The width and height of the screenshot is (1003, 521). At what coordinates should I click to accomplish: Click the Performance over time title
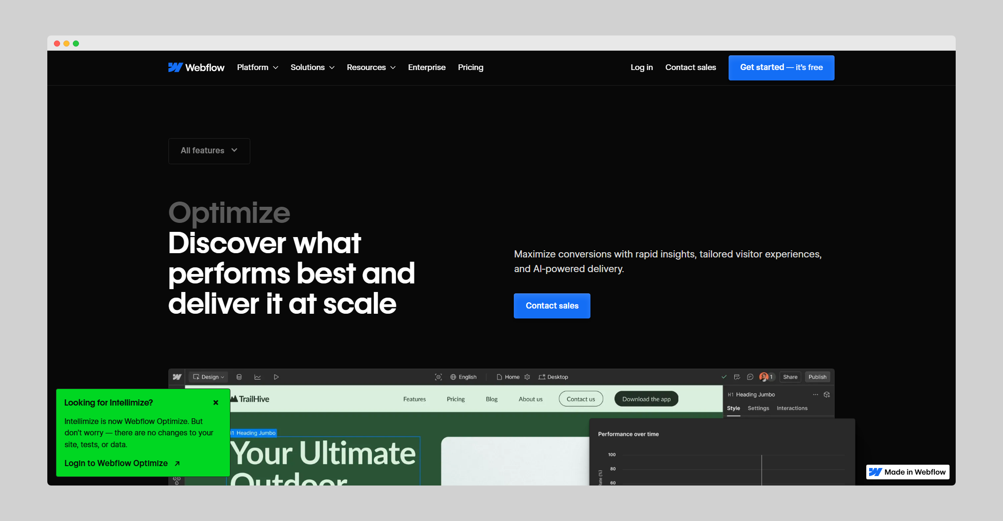click(x=628, y=434)
